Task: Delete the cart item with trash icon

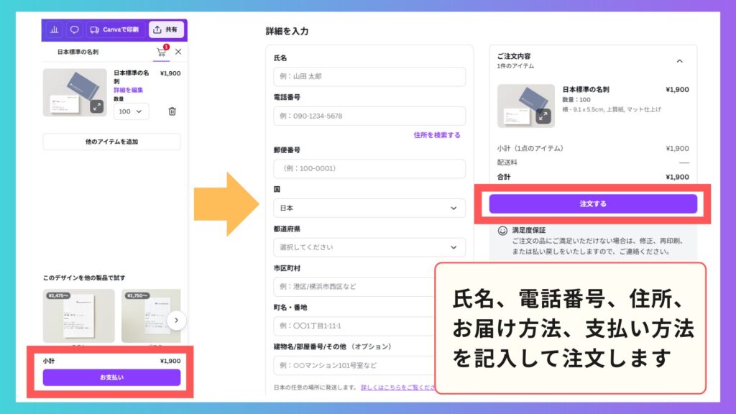Action: point(172,111)
